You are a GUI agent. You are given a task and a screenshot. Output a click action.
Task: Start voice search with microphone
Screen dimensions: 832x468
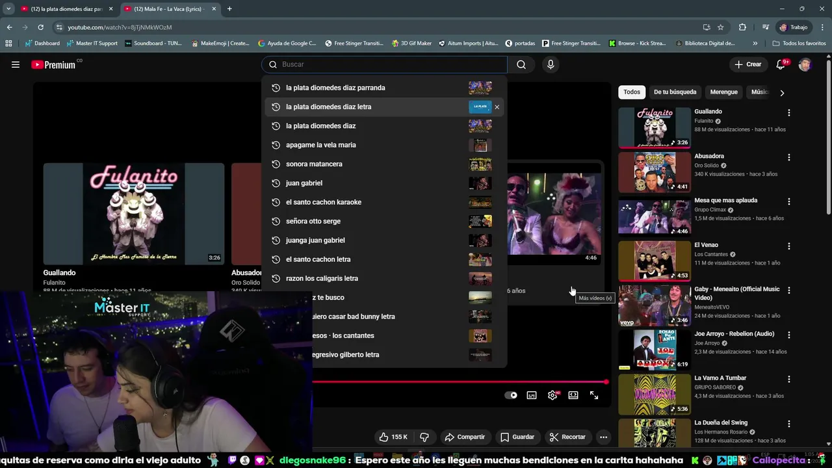(551, 64)
